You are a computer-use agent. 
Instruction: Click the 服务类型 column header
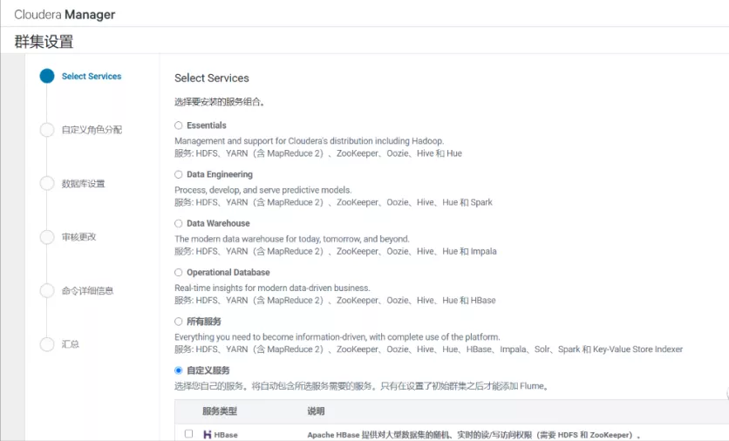click(220, 411)
